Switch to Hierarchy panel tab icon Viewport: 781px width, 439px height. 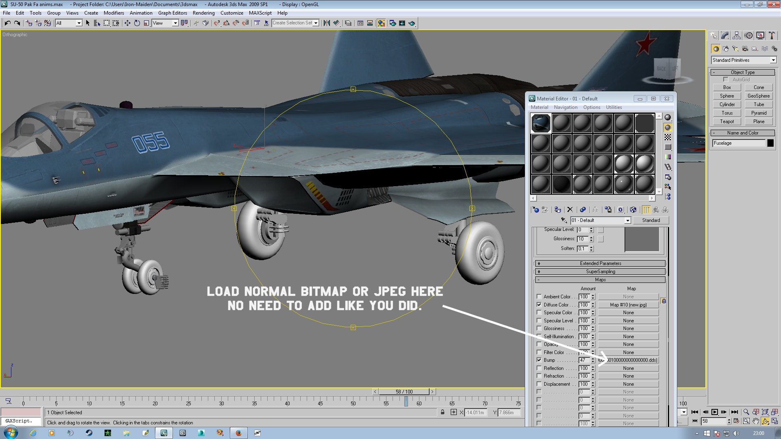(737, 36)
